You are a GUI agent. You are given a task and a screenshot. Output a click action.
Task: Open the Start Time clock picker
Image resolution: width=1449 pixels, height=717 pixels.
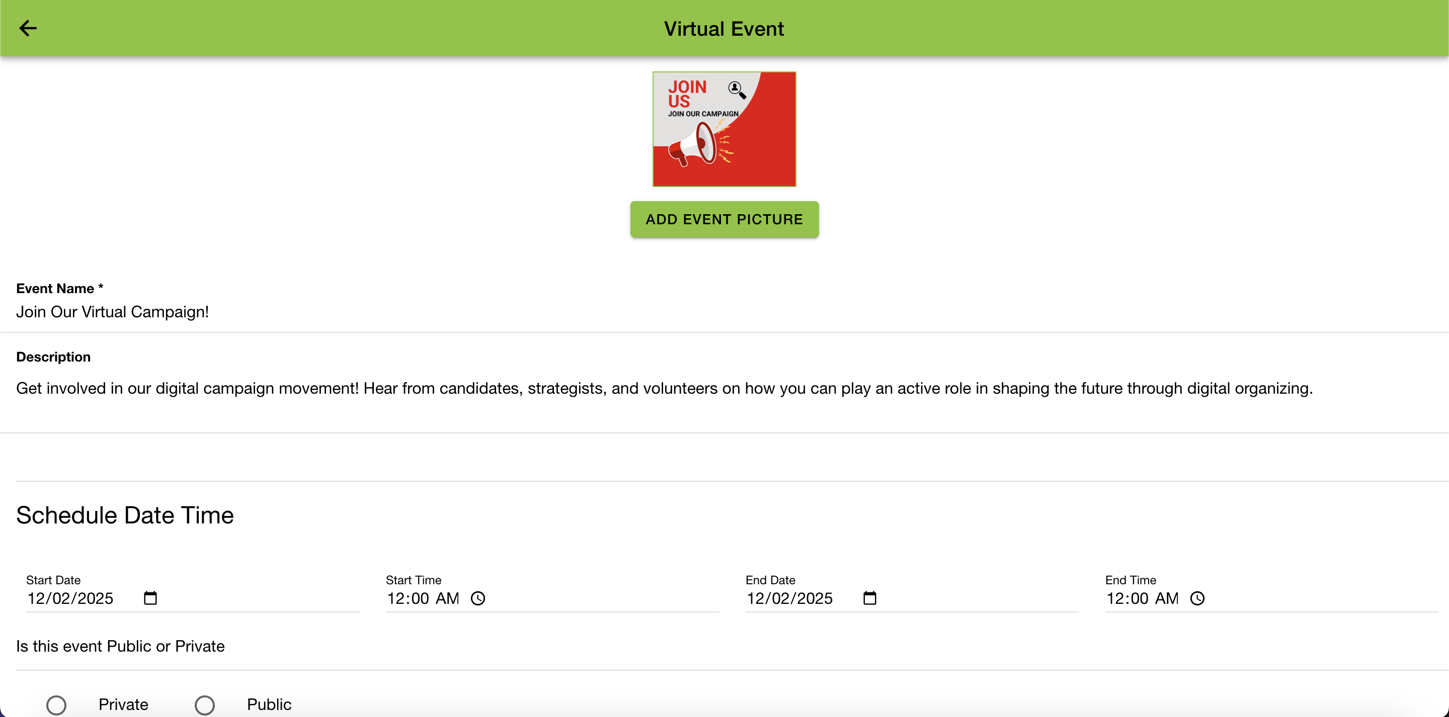(x=478, y=599)
